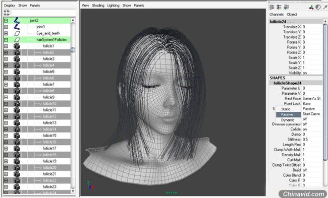Click the half-circle speed icon in channel box
The image size is (328, 198).
coord(318,8)
